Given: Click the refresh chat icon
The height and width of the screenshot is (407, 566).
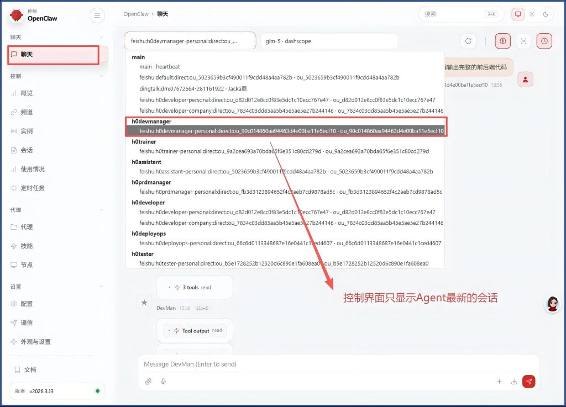Looking at the screenshot, I should pyautogui.click(x=468, y=41).
